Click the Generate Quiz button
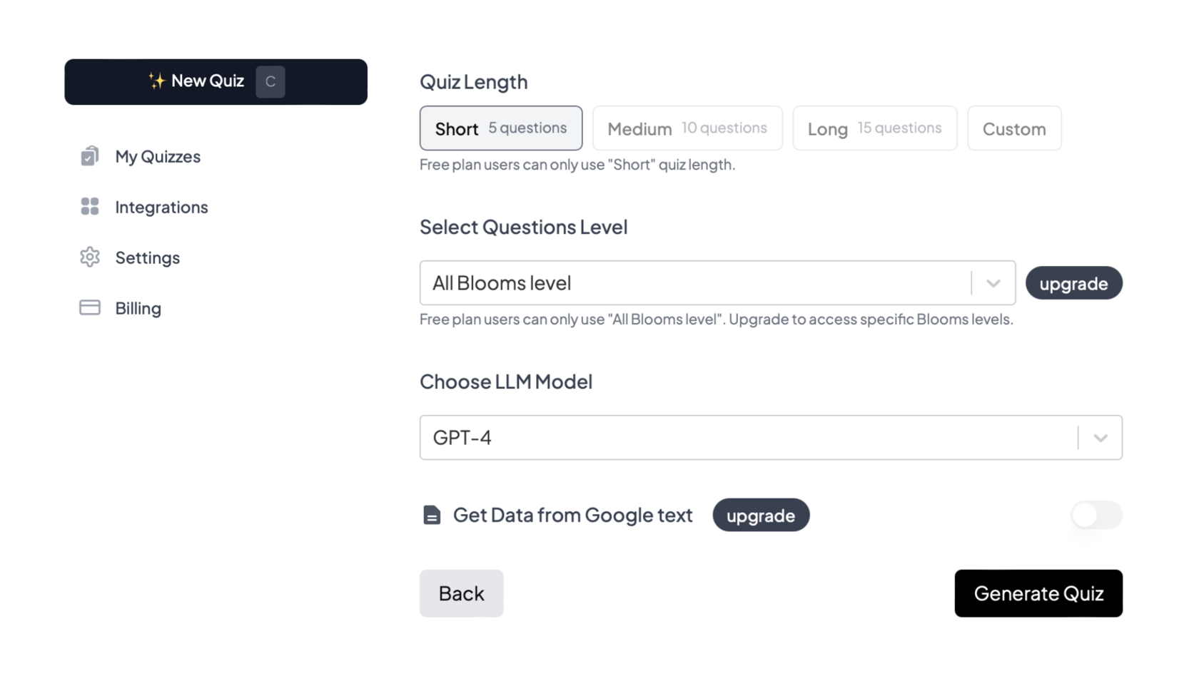 (1038, 593)
